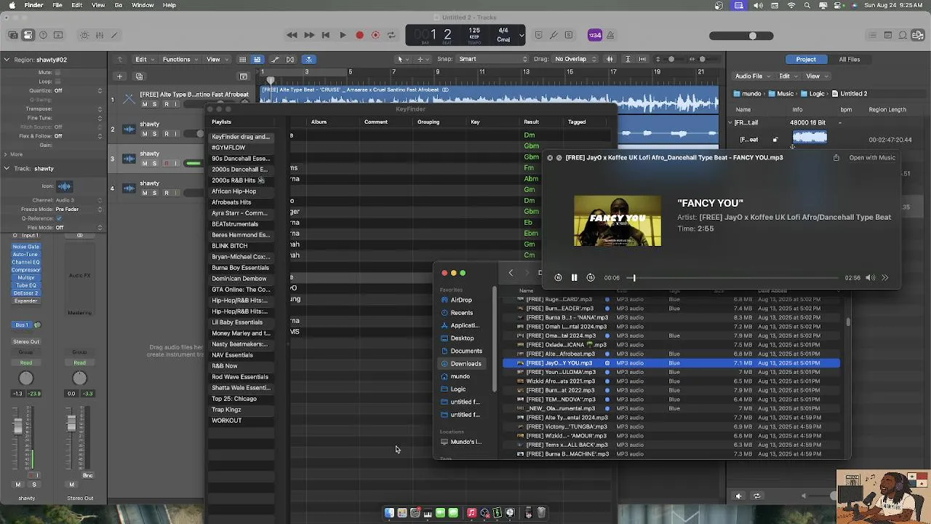Toggle the Browsers media icon

tap(919, 35)
